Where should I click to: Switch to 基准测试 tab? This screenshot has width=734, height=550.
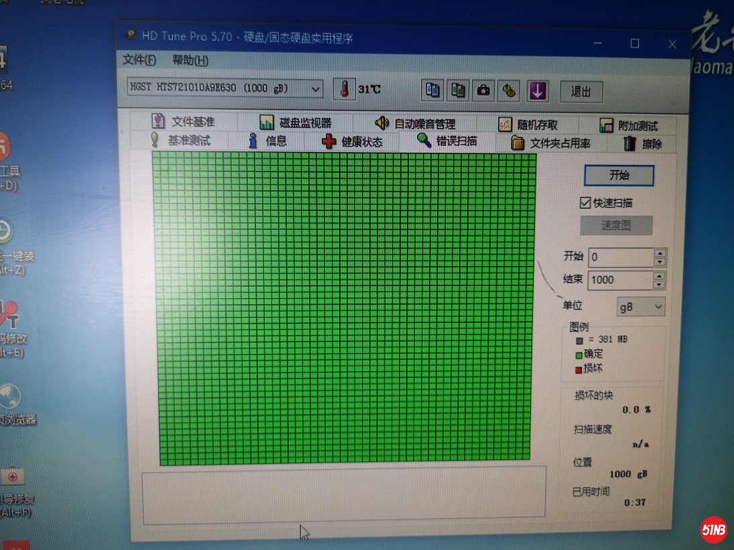(180, 140)
